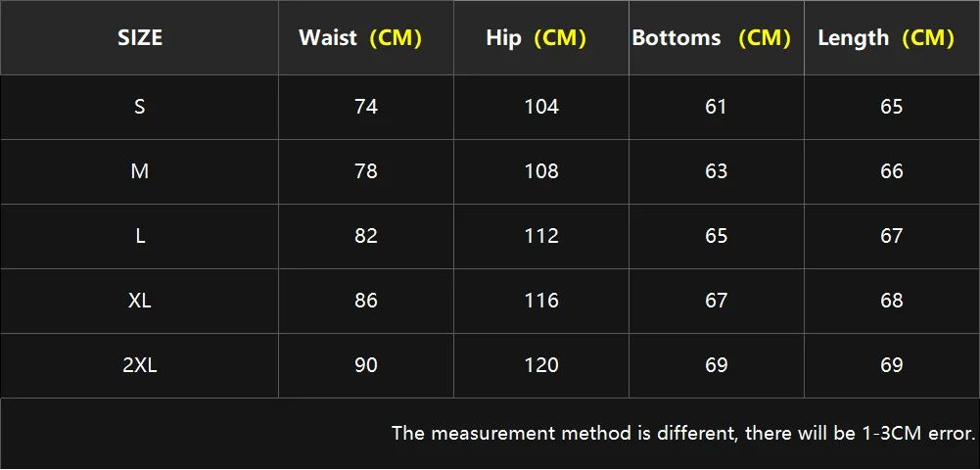Image resolution: width=980 pixels, height=470 pixels.
Task: Select the L size row label
Action: [x=140, y=236]
